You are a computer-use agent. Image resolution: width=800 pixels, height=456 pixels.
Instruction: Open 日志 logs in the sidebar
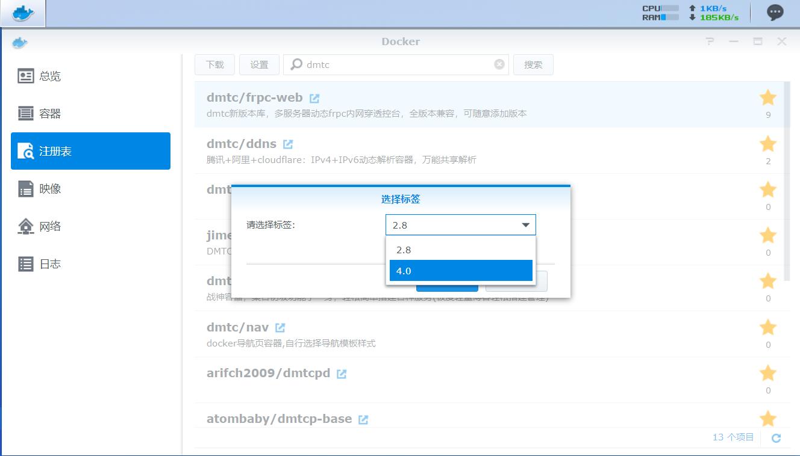pos(90,263)
